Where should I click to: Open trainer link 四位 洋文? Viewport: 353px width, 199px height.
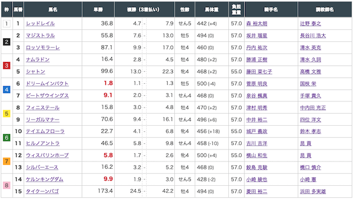pos(311,120)
